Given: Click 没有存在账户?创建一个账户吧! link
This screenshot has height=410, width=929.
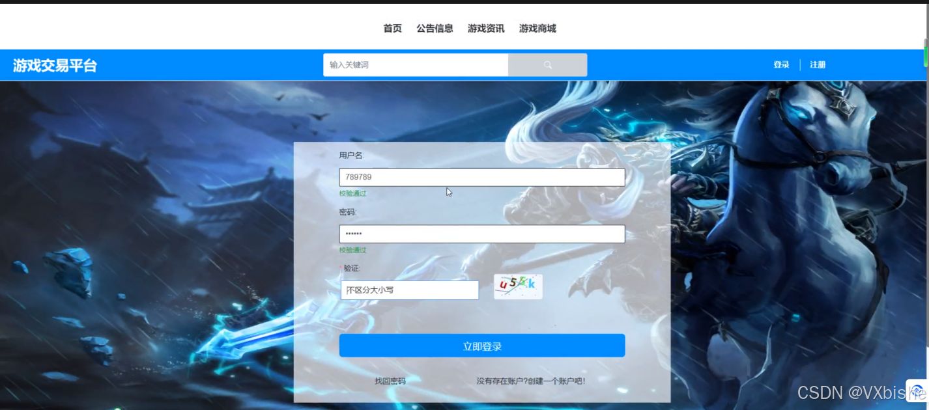Looking at the screenshot, I should tap(531, 381).
